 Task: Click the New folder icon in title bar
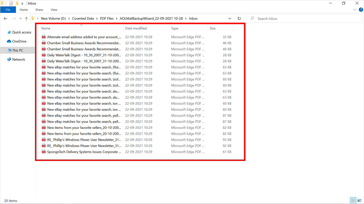click(17, 3)
